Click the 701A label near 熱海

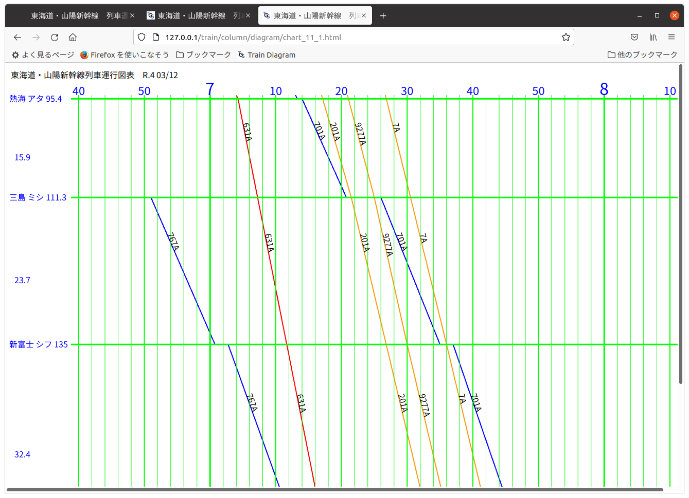[x=320, y=131]
